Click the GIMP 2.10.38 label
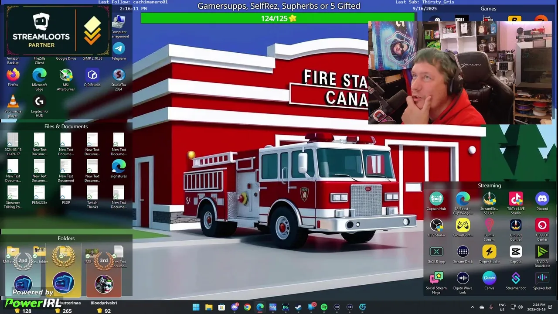 [x=92, y=58]
